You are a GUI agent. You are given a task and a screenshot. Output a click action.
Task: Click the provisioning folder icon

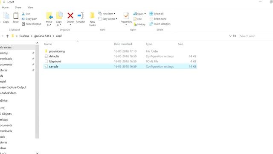pyautogui.click(x=46, y=51)
